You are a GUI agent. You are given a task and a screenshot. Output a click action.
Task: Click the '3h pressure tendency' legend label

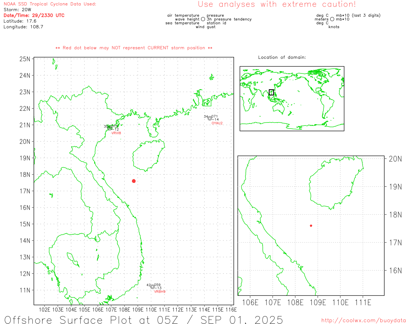pos(229,19)
